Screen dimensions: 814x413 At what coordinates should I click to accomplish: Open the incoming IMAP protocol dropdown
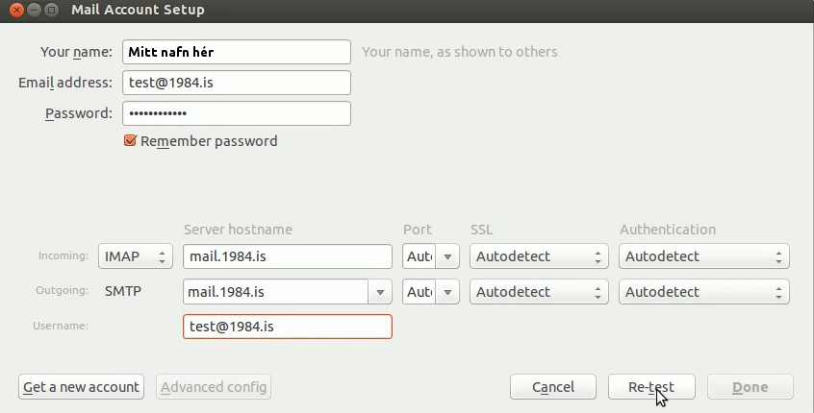[135, 256]
